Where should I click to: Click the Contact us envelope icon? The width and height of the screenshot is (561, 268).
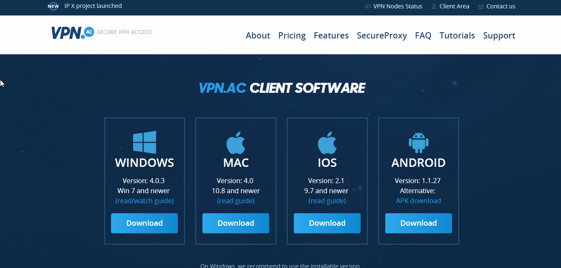[x=481, y=7]
